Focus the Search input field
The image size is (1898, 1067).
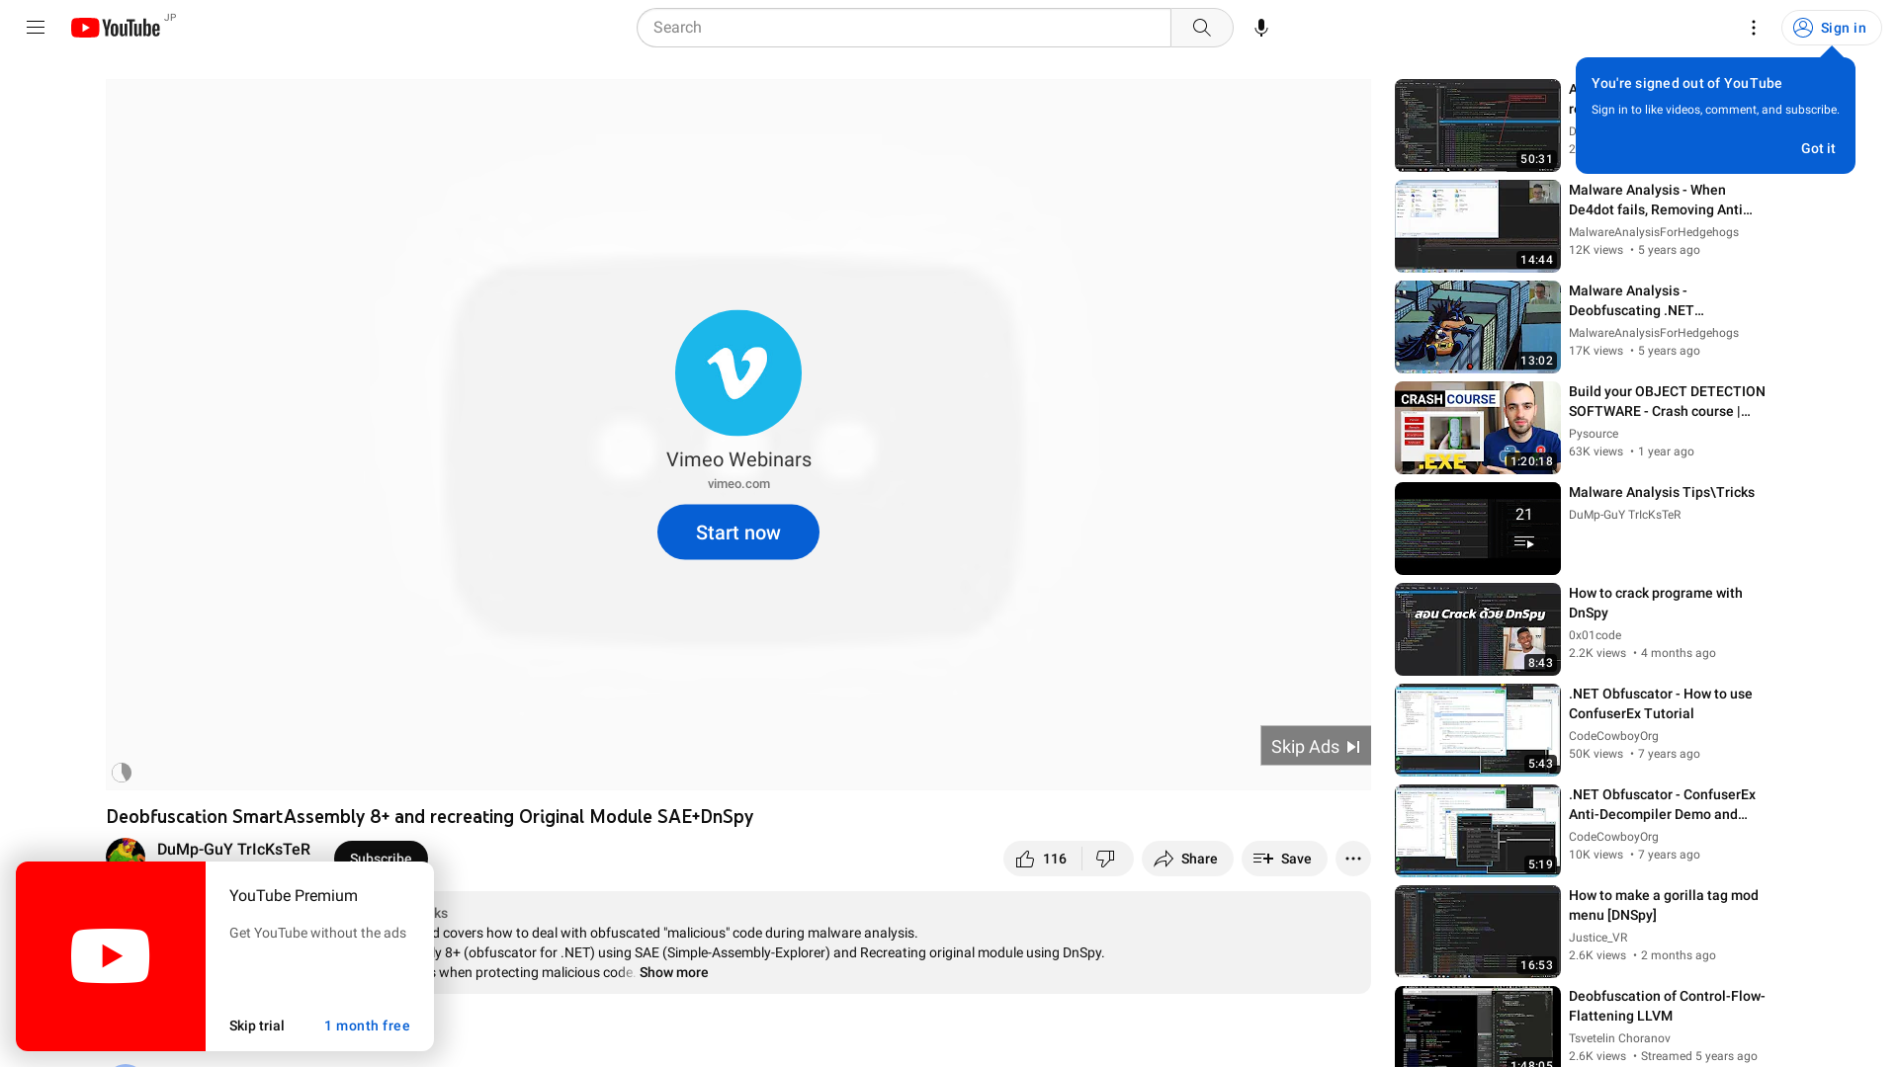[x=904, y=28]
